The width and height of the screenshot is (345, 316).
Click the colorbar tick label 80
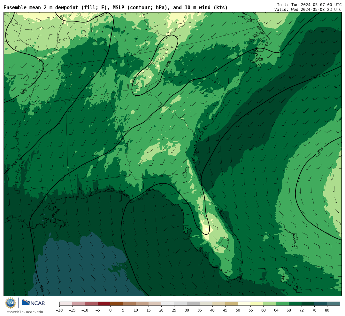tap(327, 310)
